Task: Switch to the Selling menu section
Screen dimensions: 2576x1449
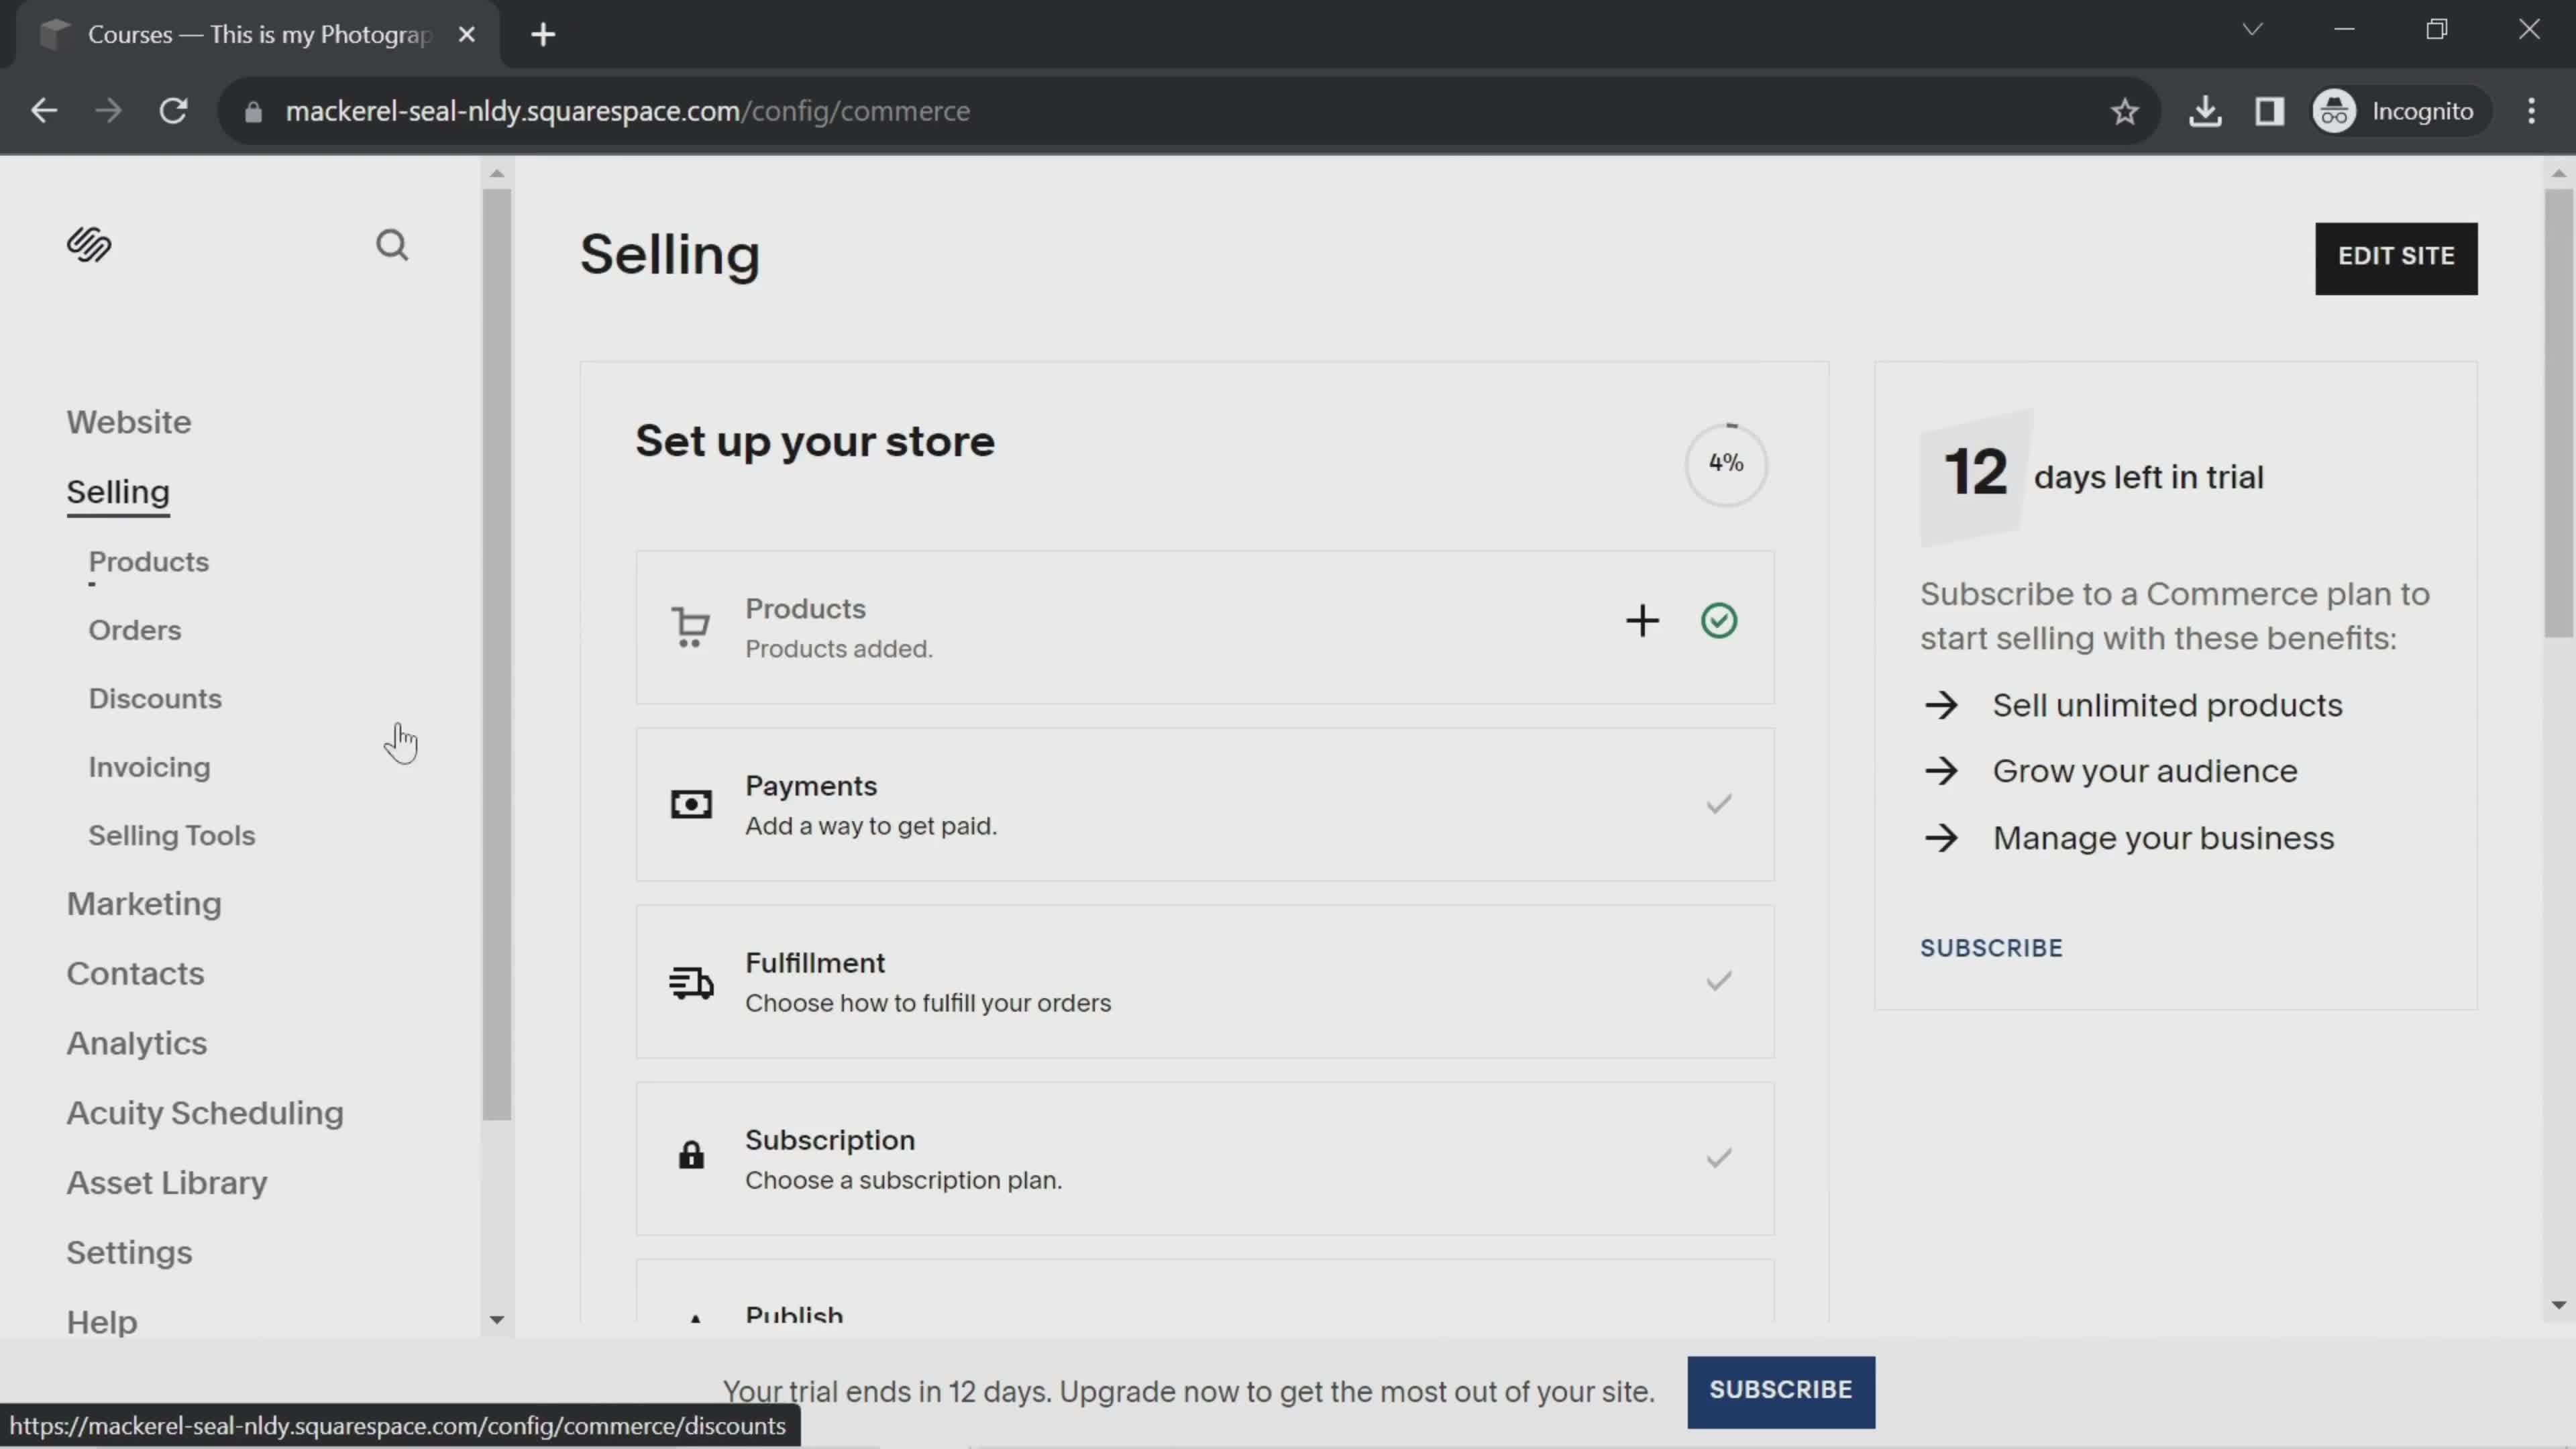Action: pos(117,492)
